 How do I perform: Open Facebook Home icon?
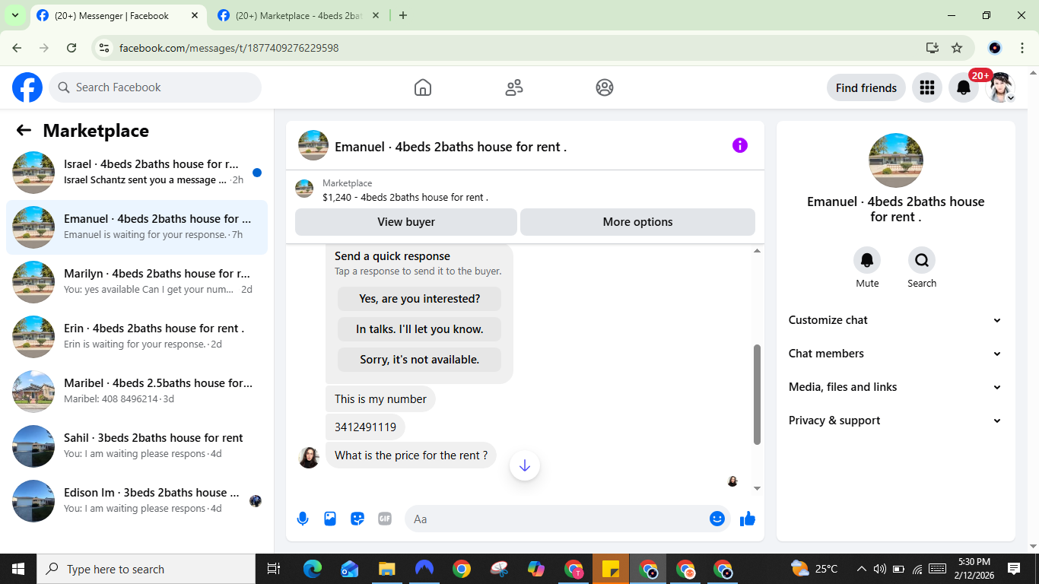tap(423, 87)
